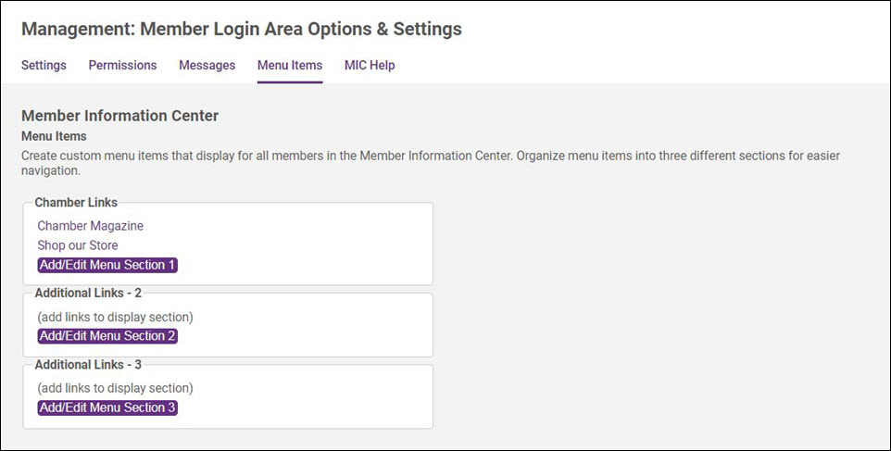The width and height of the screenshot is (891, 451).
Task: Open the Chamber Magazine link
Action: [91, 226]
